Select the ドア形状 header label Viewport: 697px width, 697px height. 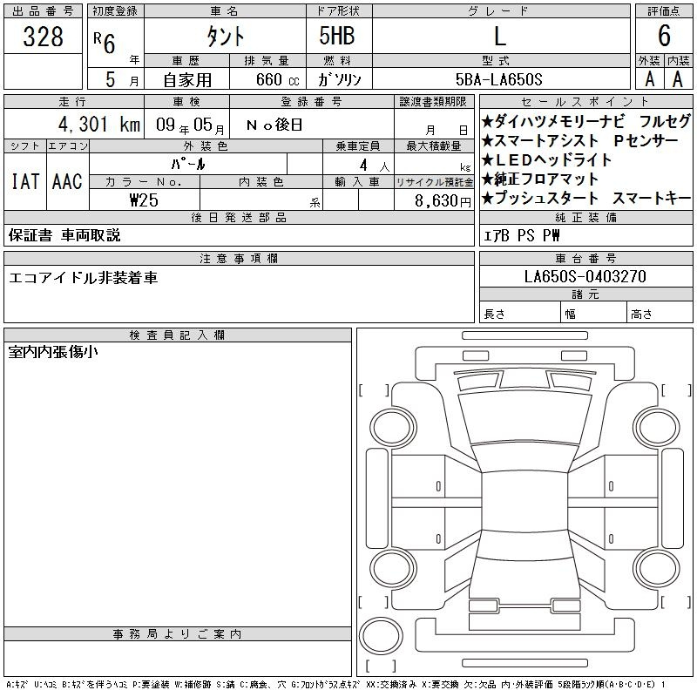(339, 11)
